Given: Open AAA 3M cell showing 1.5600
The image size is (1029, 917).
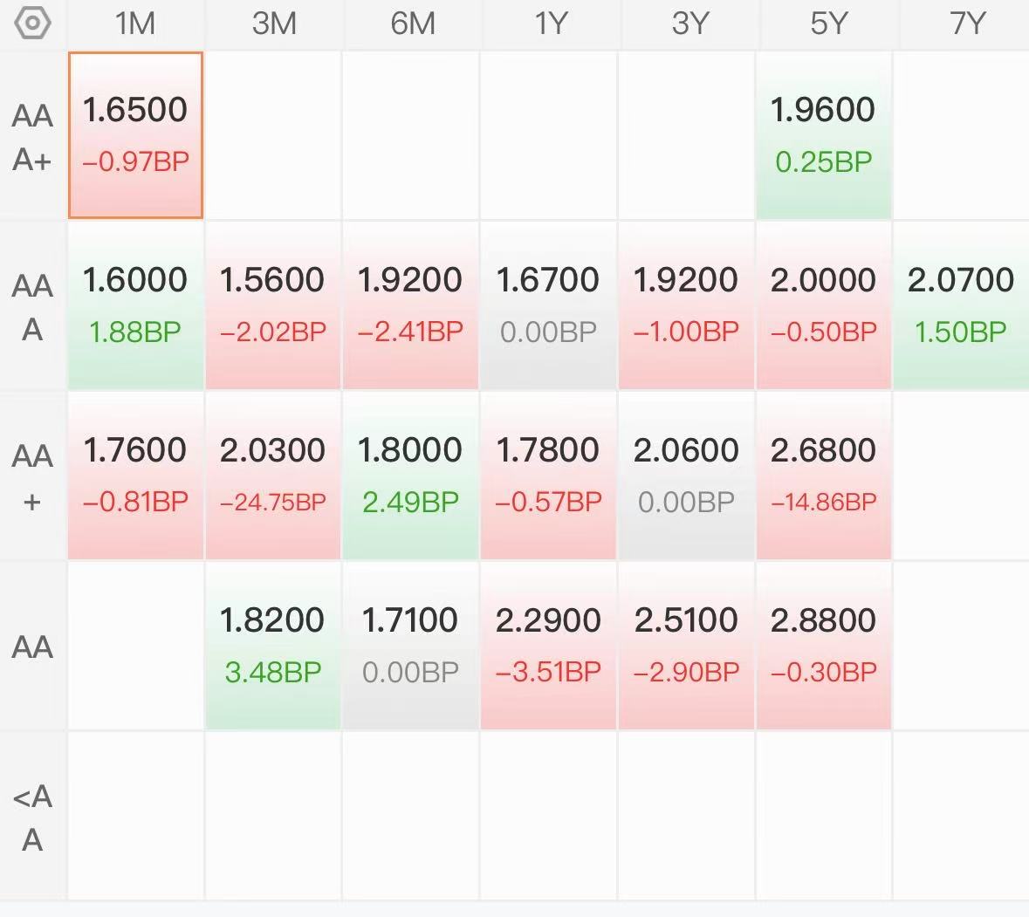Looking at the screenshot, I should (x=273, y=305).
